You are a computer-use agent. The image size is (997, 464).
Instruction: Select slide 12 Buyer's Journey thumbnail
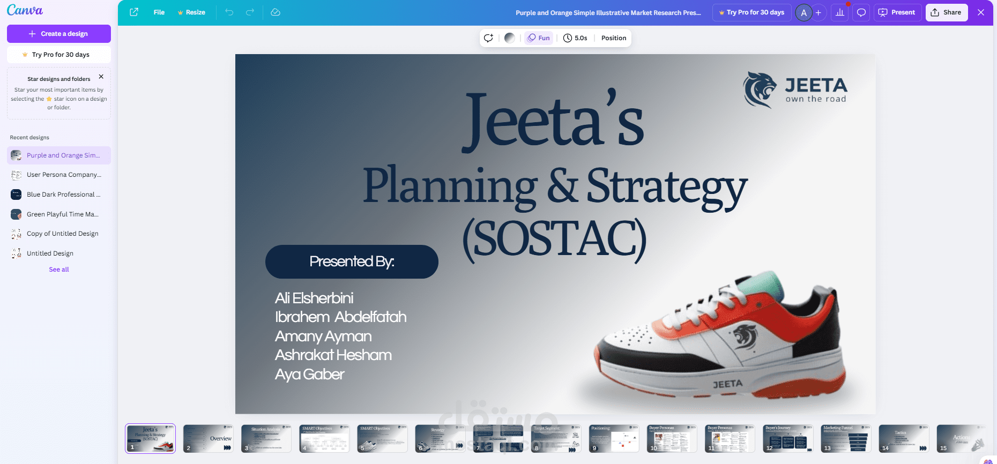(788, 438)
